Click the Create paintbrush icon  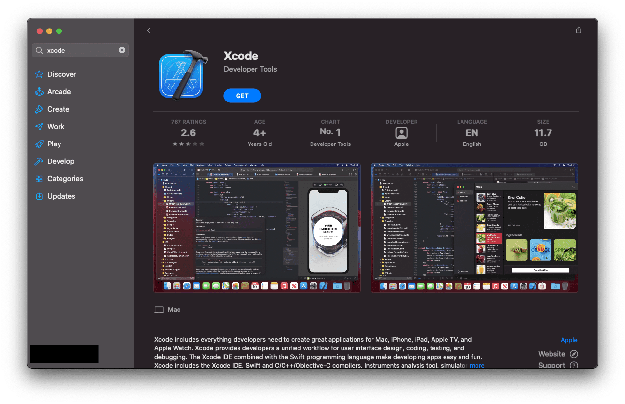tap(39, 109)
